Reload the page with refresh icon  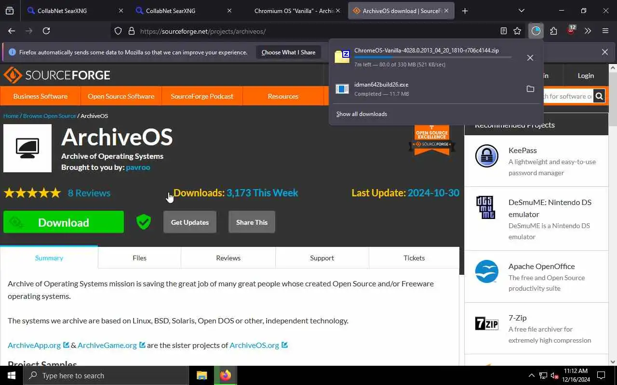[46, 31]
